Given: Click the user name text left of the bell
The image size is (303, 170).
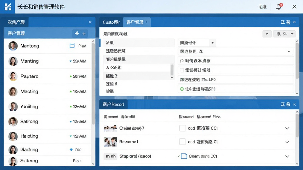Looking at the screenshot, I should tap(262, 7).
